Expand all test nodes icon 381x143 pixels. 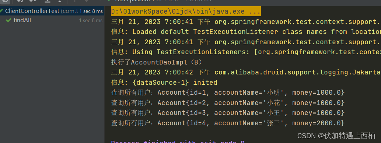tap(48, 1)
